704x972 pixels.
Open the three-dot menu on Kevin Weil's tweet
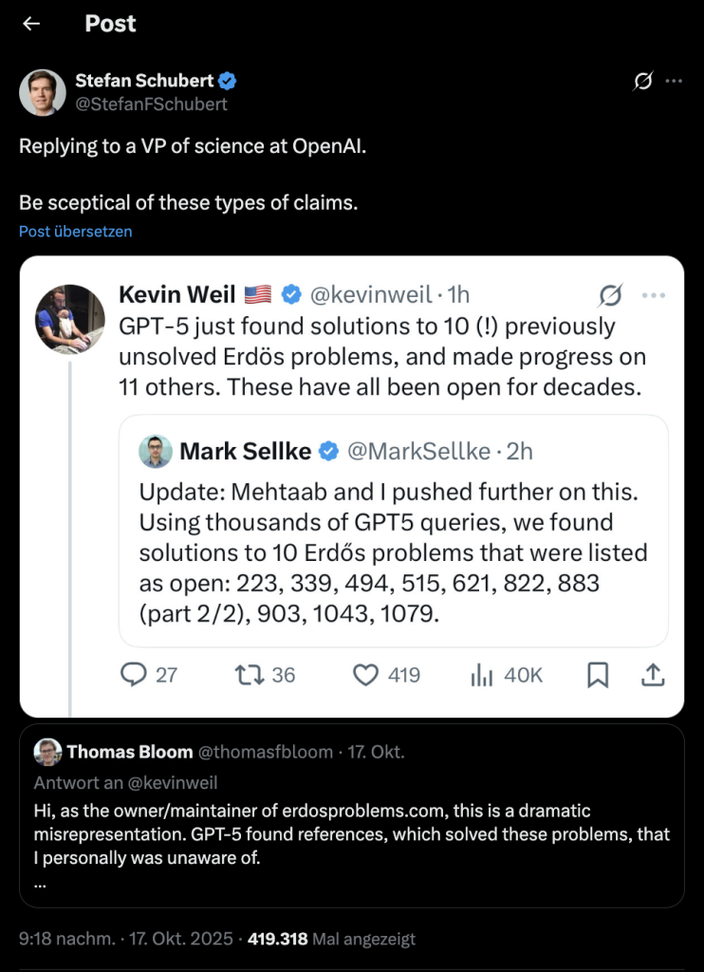pos(654,295)
